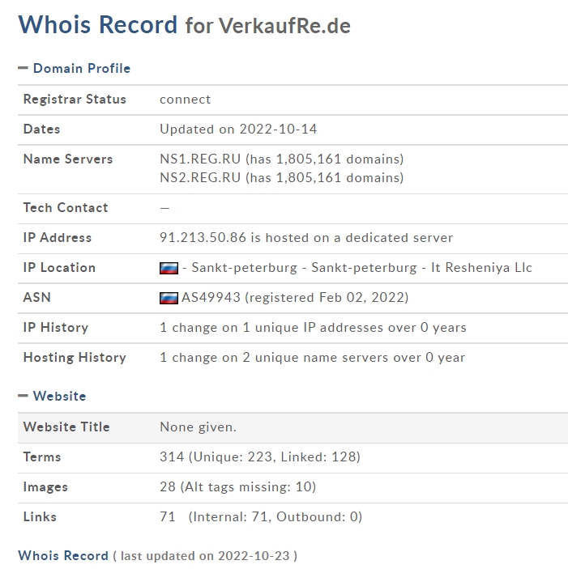Click the minus icon before Domain Profile
Image resolution: width=568 pixels, height=569 pixels.
(x=23, y=68)
